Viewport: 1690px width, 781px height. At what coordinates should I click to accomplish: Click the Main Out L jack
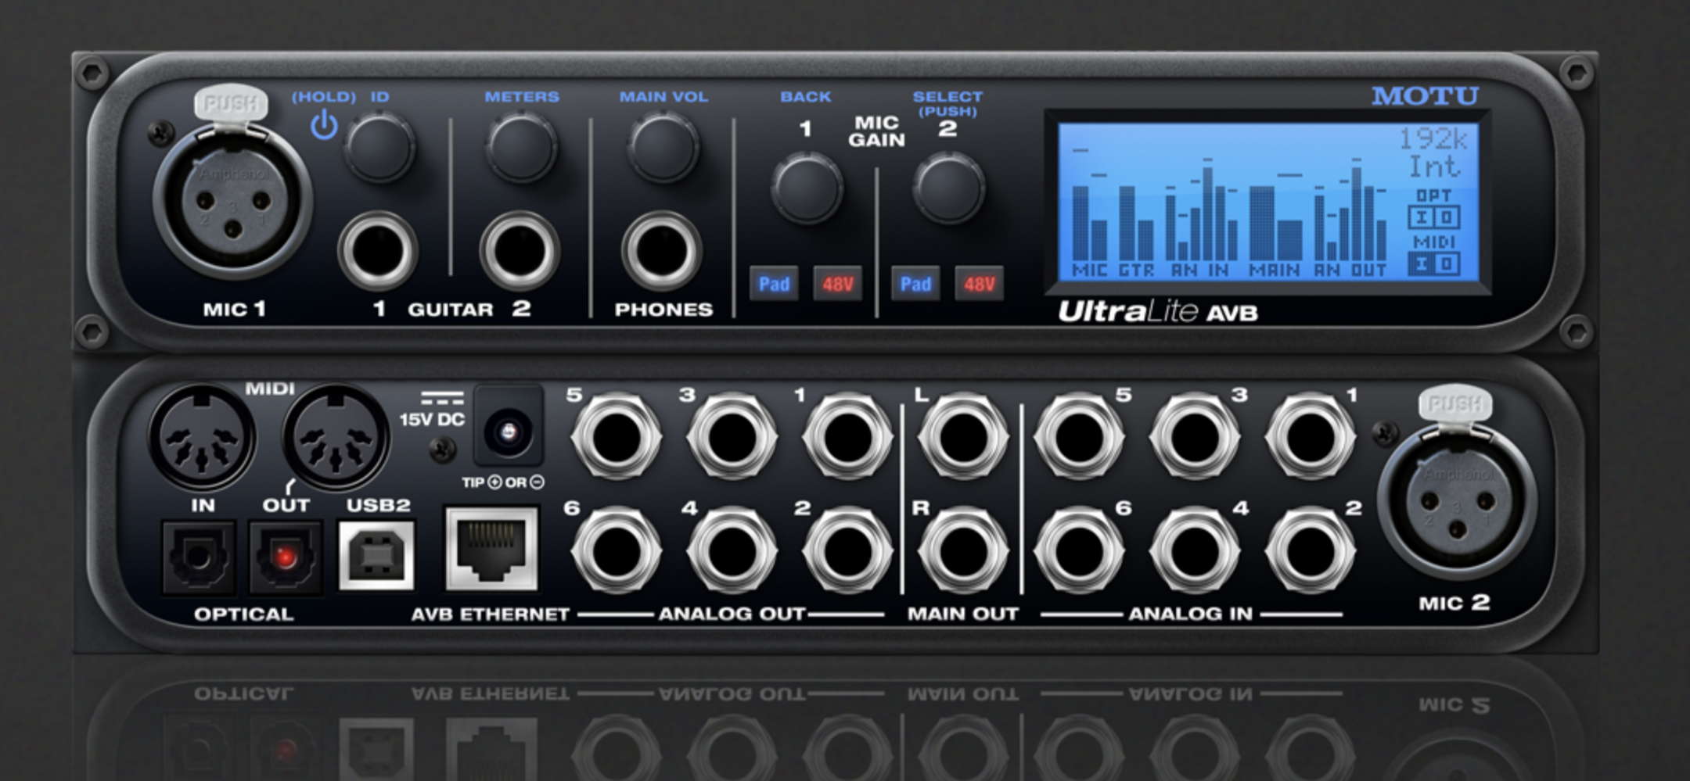[963, 437]
